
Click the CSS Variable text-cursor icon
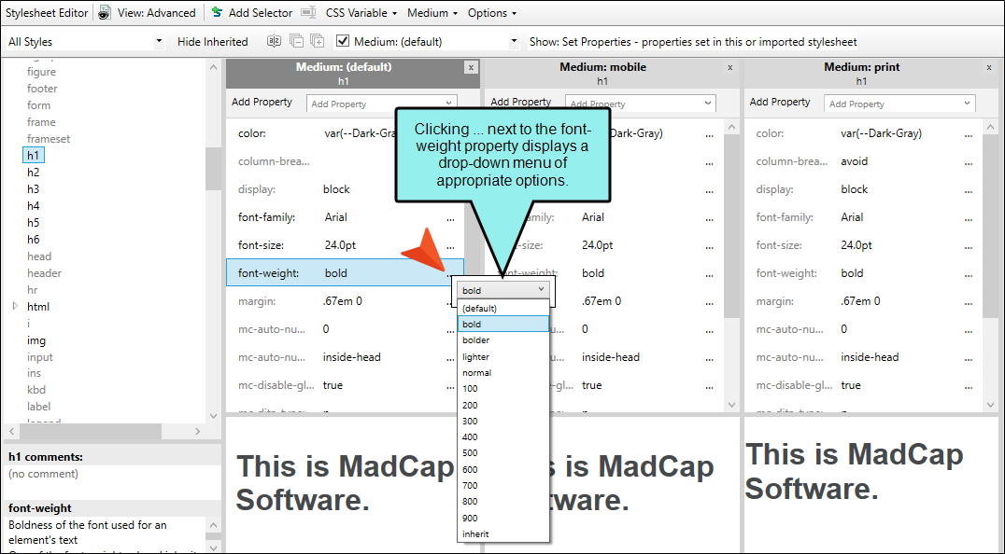[309, 12]
